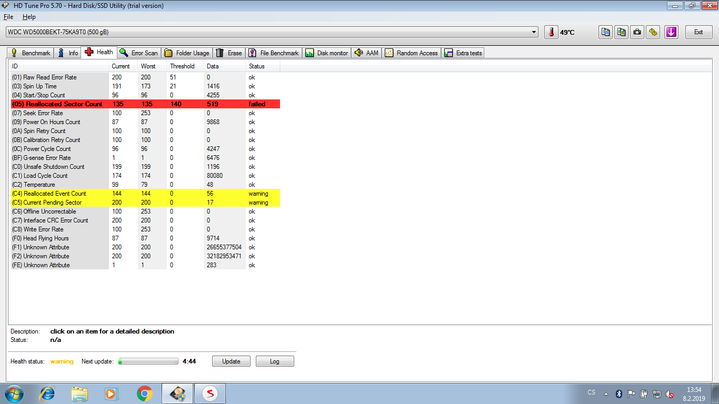
Task: Open the red S taskbar application
Action: click(210, 393)
